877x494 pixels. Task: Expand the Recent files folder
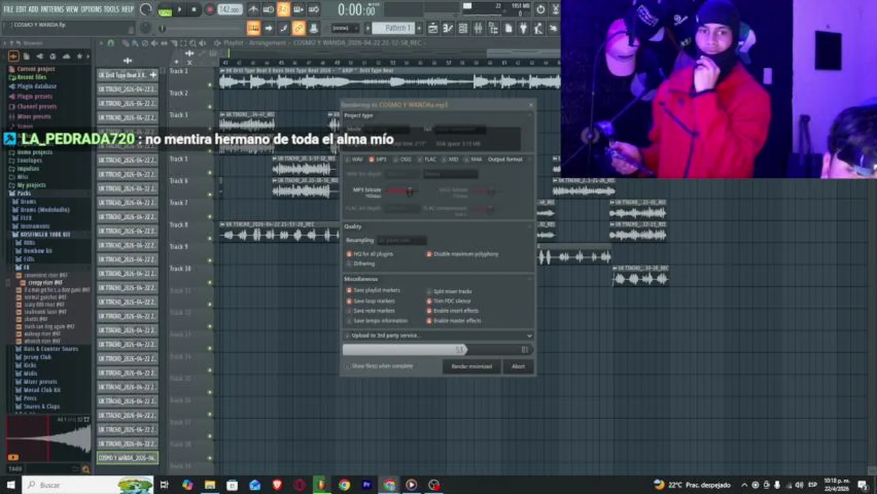pyautogui.click(x=32, y=78)
